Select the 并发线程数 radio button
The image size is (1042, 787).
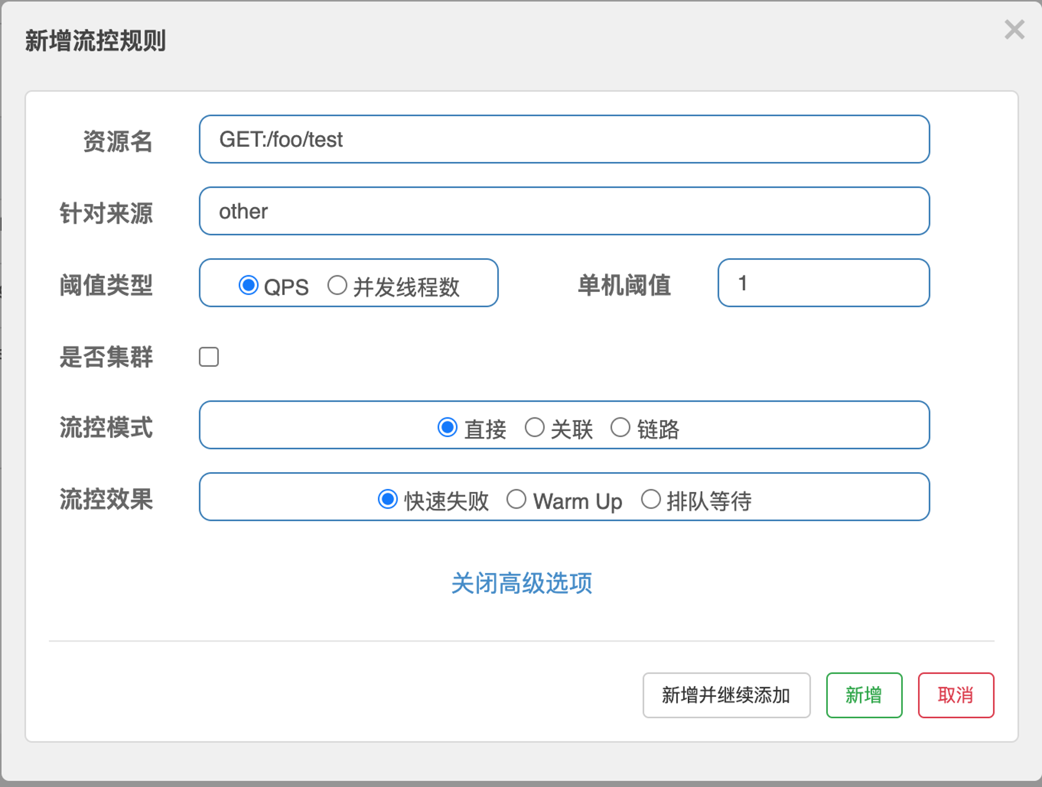click(337, 285)
